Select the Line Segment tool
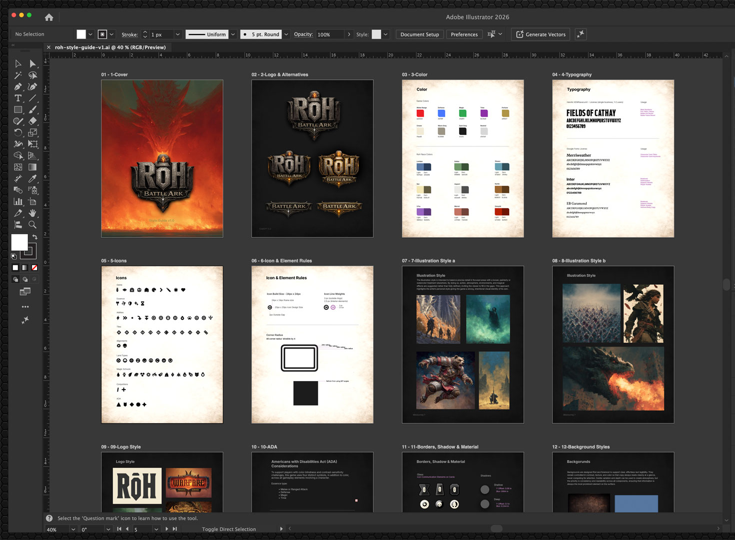Screen dimensions: 735x540 (32, 98)
